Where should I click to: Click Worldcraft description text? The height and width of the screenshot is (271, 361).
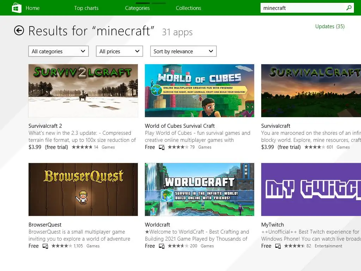click(x=197, y=235)
